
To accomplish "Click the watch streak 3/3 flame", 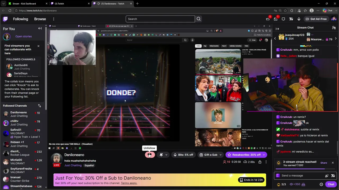I will click(281, 184).
